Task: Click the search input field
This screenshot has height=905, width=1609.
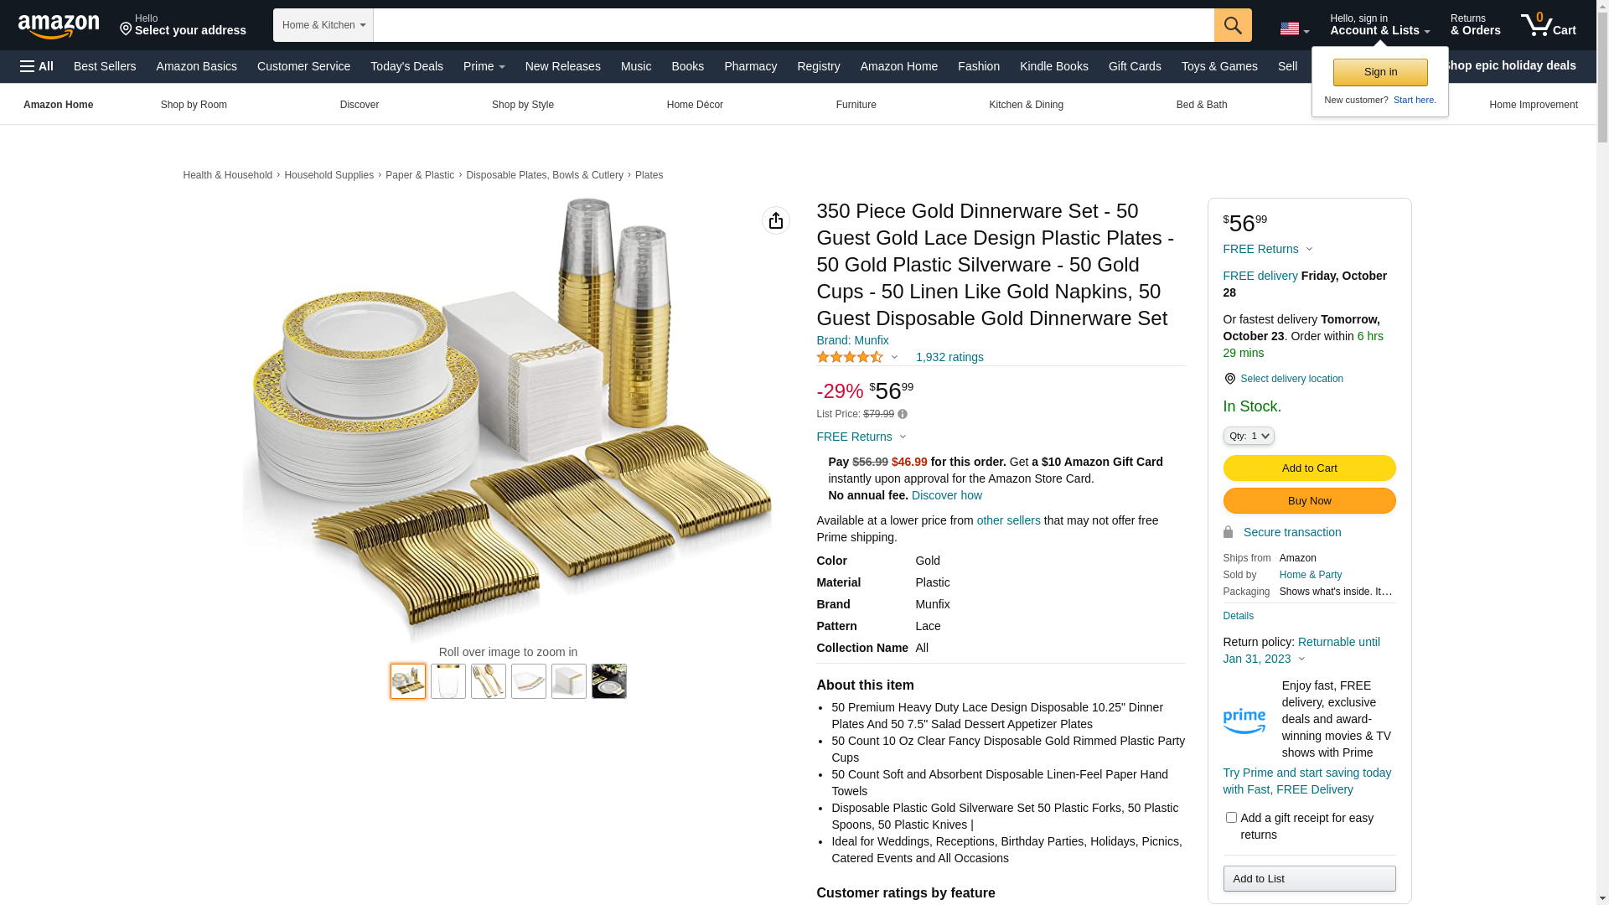Action: (x=794, y=25)
